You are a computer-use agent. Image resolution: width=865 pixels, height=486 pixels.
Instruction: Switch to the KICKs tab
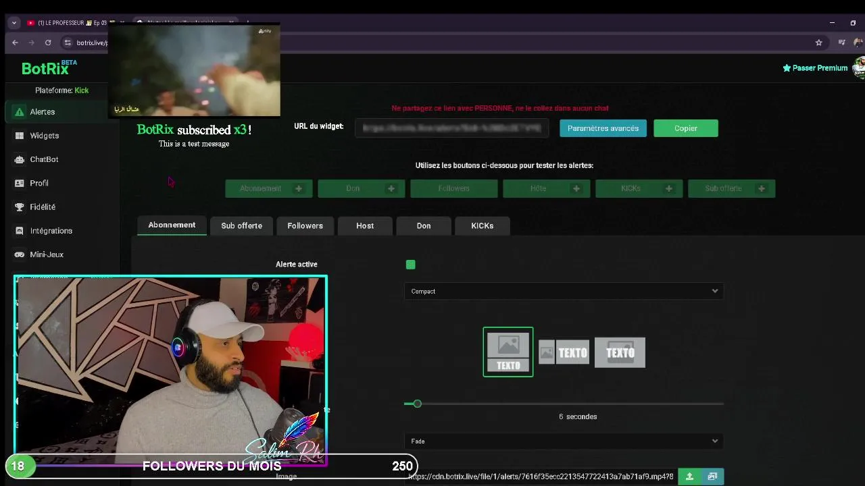pyautogui.click(x=482, y=226)
